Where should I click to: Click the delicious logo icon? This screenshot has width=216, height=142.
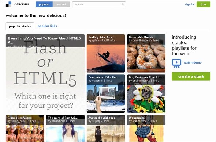coord(8,4)
